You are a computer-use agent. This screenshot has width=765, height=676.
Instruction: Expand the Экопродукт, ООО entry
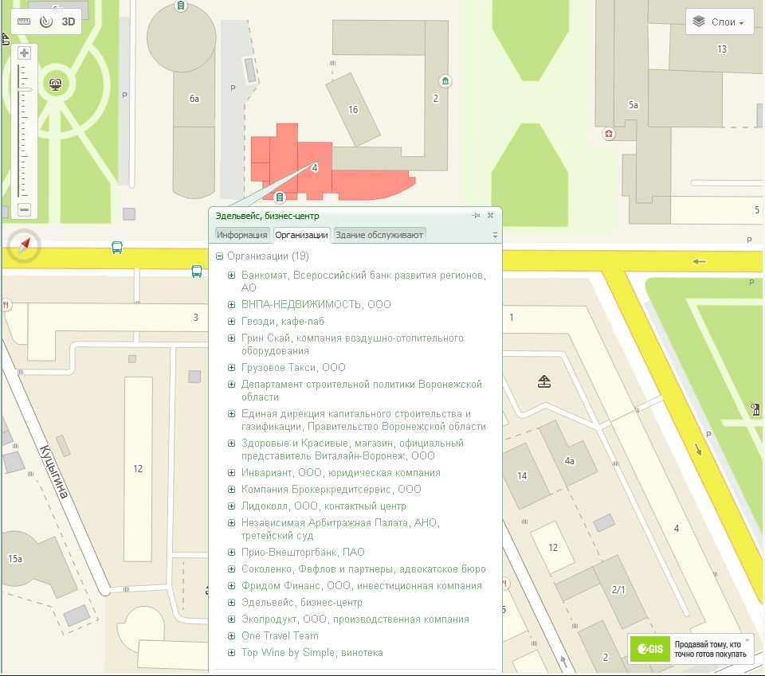point(232,619)
